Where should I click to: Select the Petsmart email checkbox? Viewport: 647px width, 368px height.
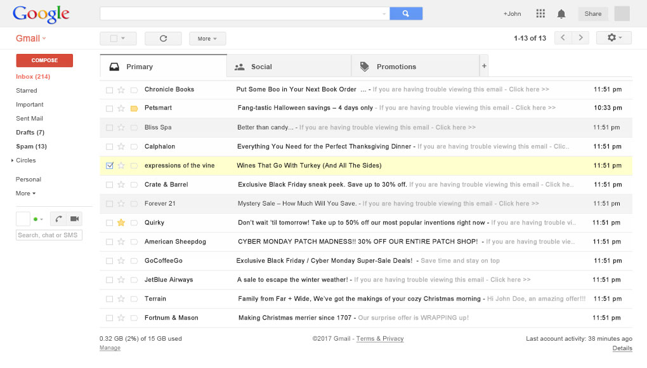(x=109, y=108)
